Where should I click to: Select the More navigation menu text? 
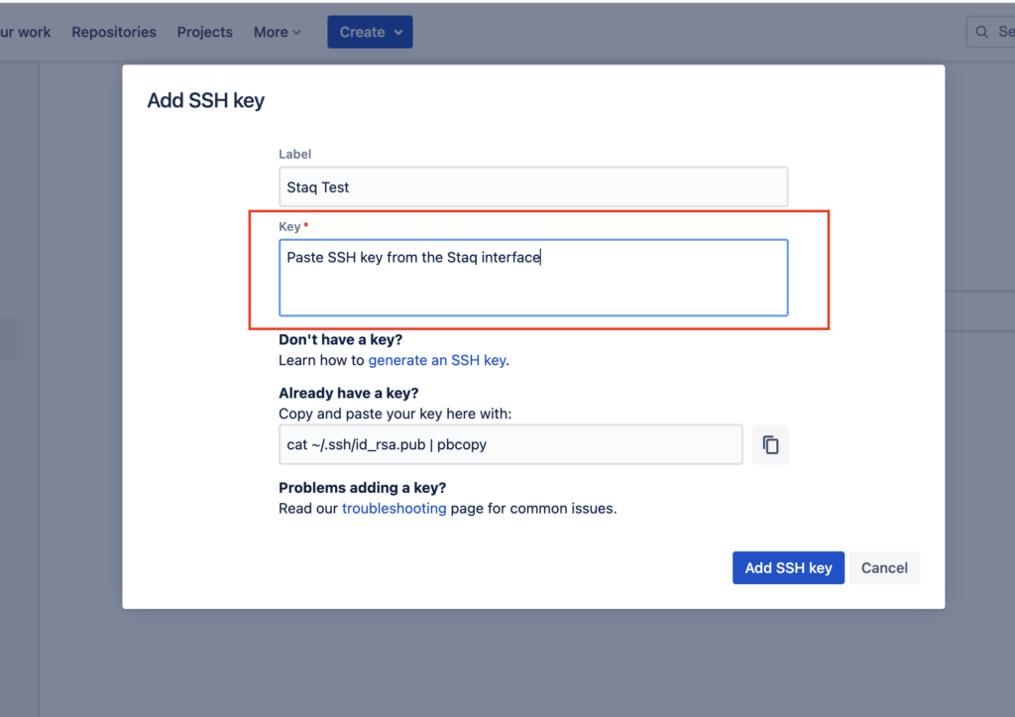click(x=270, y=32)
